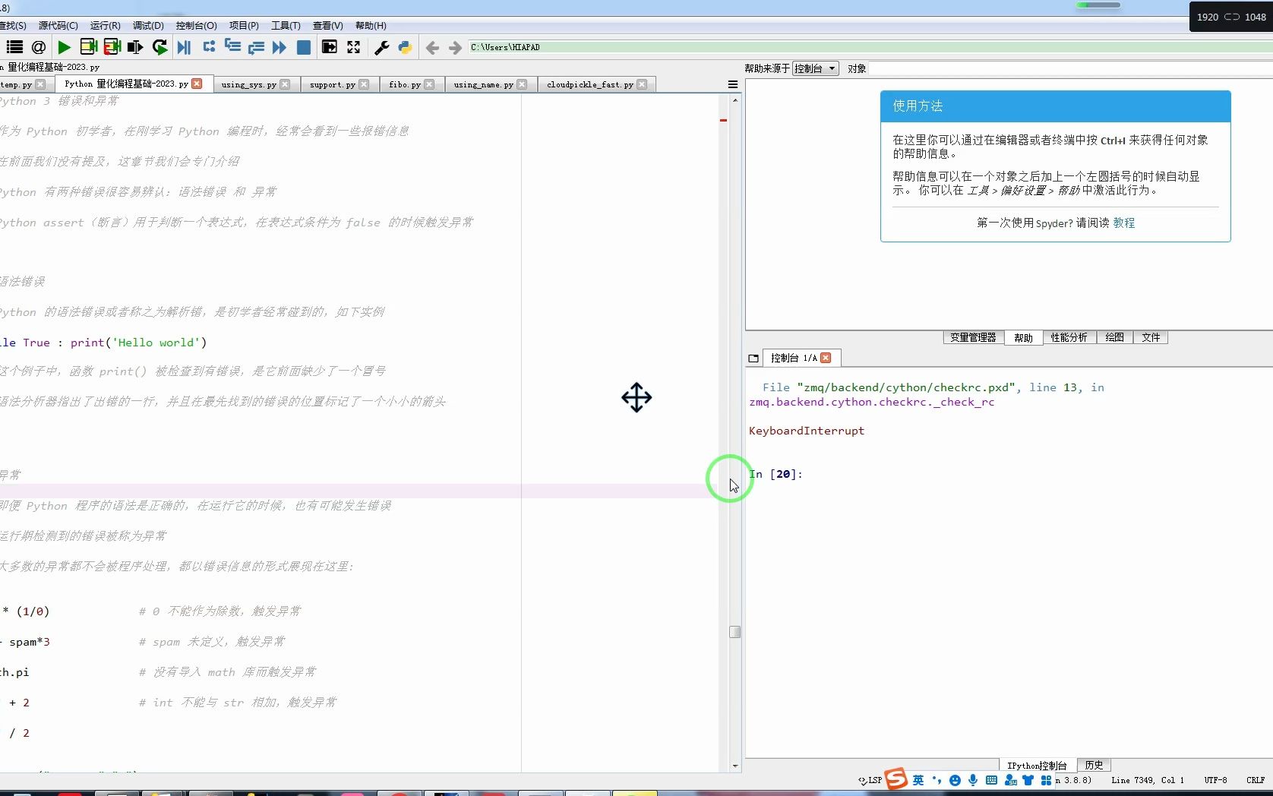Click the outline list icon in toolbar
The image size is (1273, 796).
tap(14, 47)
